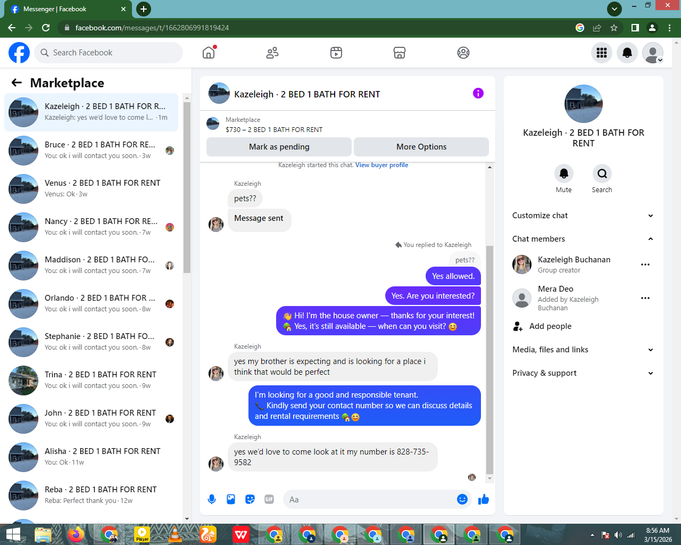This screenshot has width=681, height=545.
Task: Open John conversation in list
Action: click(91, 418)
